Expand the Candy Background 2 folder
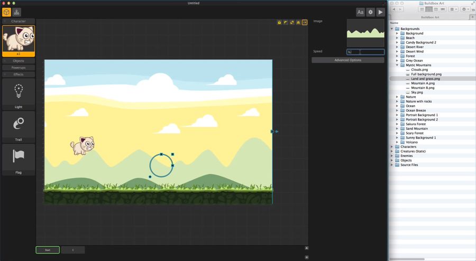Image resolution: width=476 pixels, height=261 pixels. tap(397, 42)
